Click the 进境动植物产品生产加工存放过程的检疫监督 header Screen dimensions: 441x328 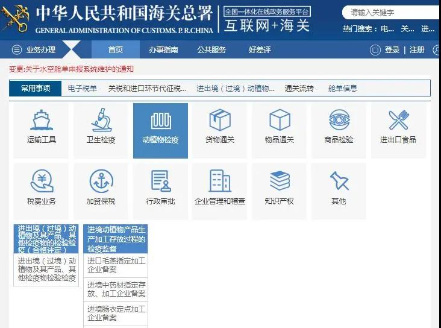(x=116, y=239)
